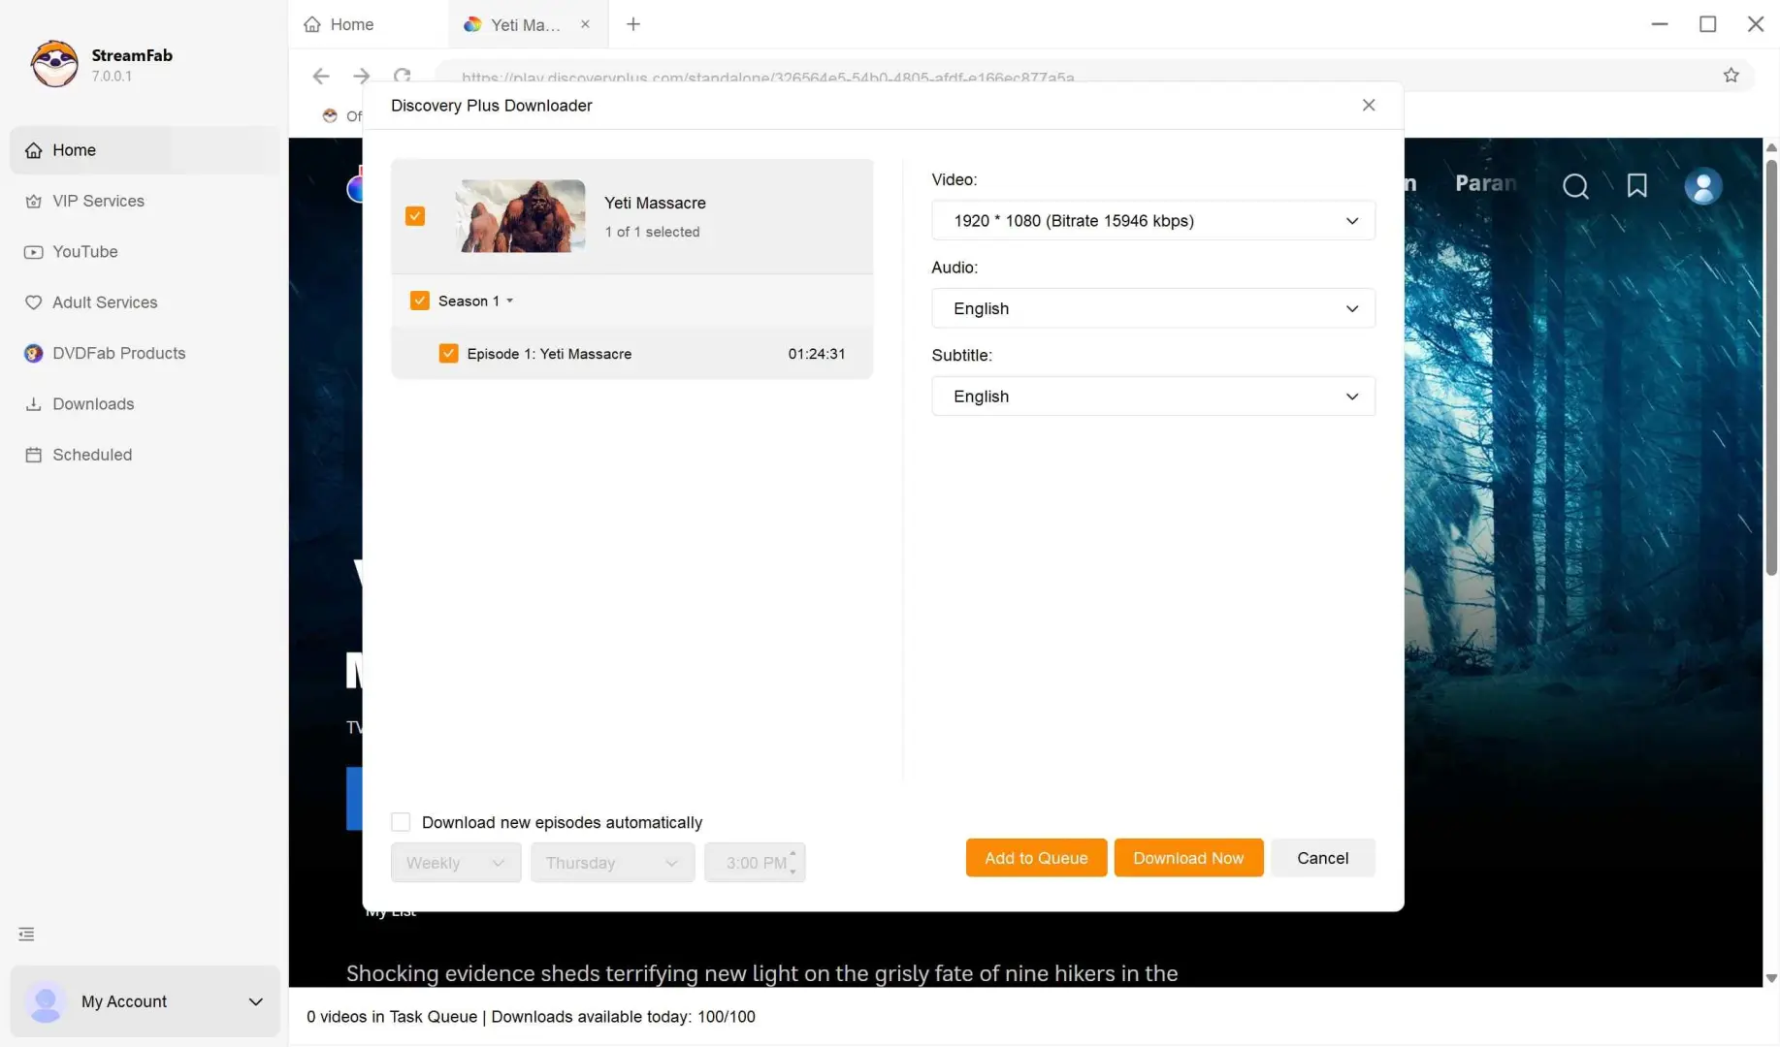Close the Discovery Plus Downloader dialog
This screenshot has height=1047, width=1780.
[1368, 106]
